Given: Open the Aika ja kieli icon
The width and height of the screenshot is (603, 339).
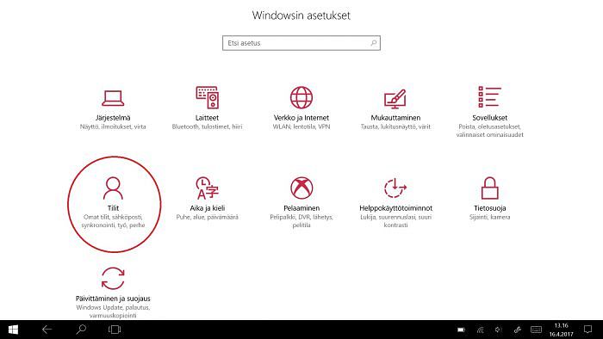Looking at the screenshot, I should click(x=208, y=188).
